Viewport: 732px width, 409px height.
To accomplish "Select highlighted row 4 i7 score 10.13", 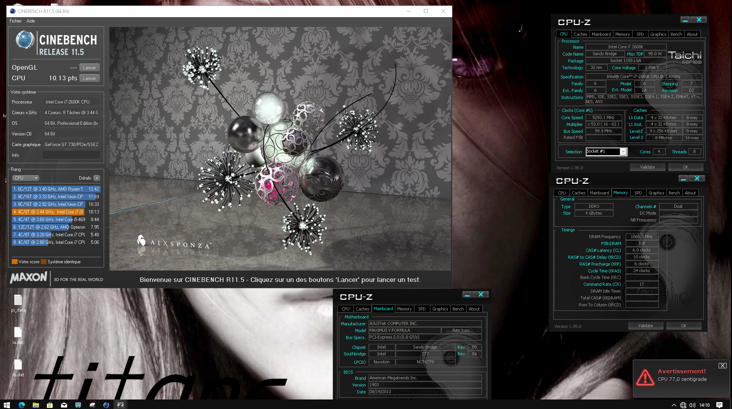I will (x=56, y=212).
